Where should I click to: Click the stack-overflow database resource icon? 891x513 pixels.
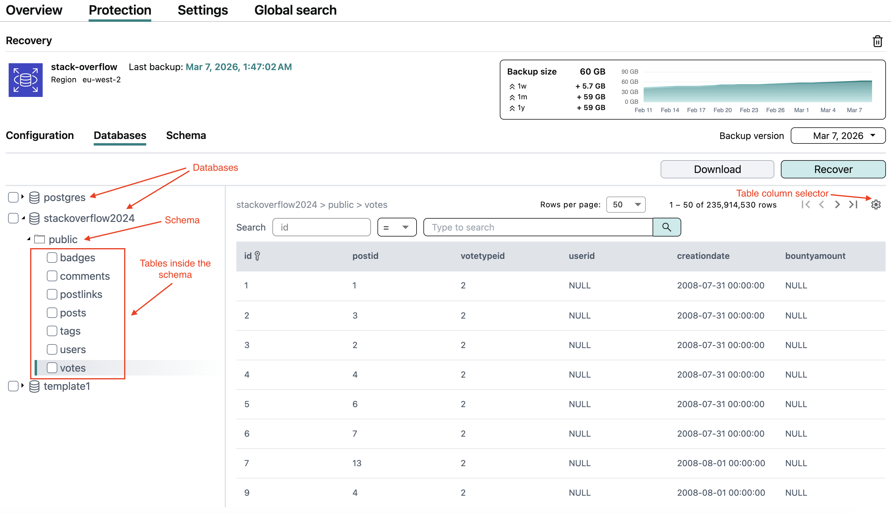pos(25,80)
